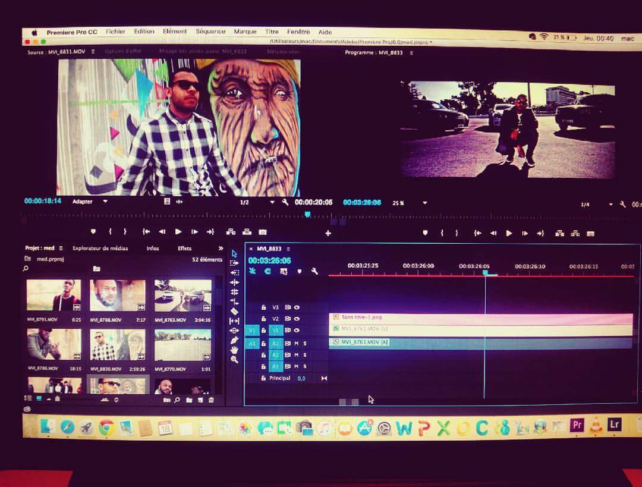Select the Hand tool
The image size is (642, 487).
[234, 350]
